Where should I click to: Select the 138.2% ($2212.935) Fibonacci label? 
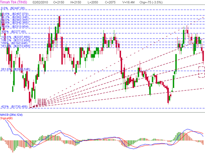[x=16, y=40]
